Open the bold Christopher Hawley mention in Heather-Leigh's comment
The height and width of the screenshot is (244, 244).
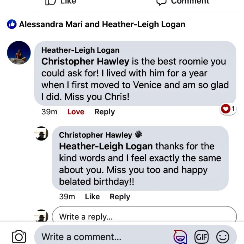(x=85, y=61)
